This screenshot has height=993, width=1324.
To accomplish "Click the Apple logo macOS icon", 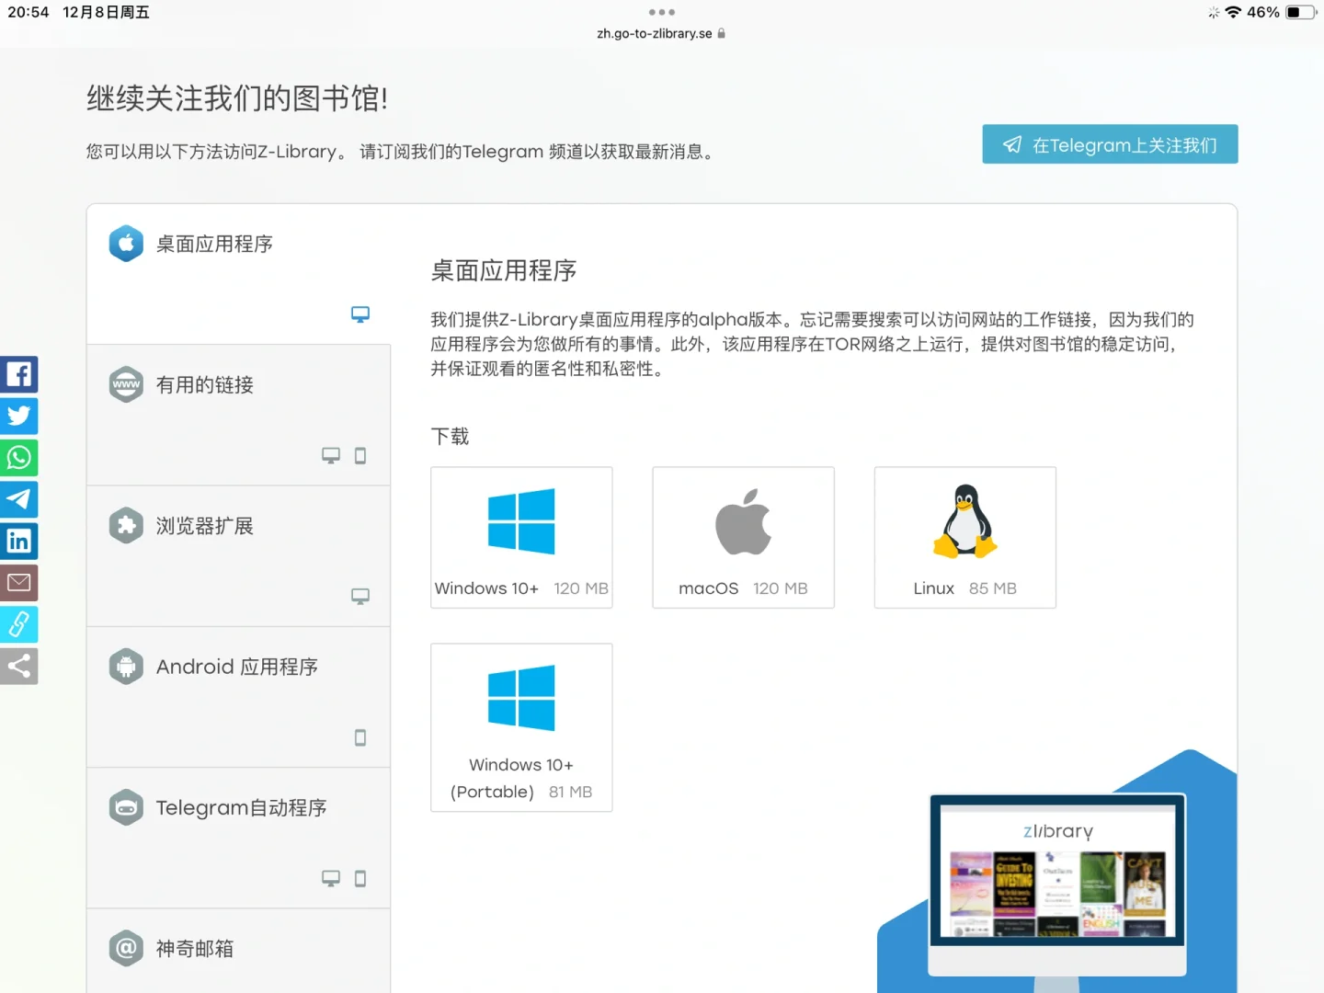I will (743, 521).
